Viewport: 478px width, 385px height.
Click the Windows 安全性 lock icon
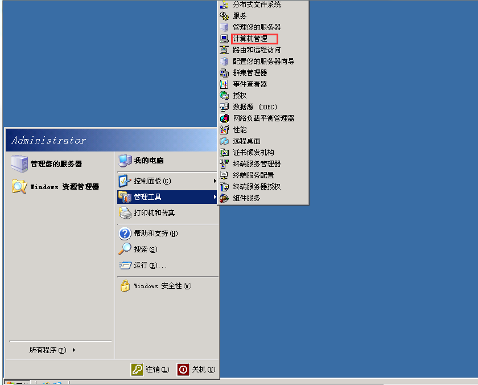click(x=125, y=286)
